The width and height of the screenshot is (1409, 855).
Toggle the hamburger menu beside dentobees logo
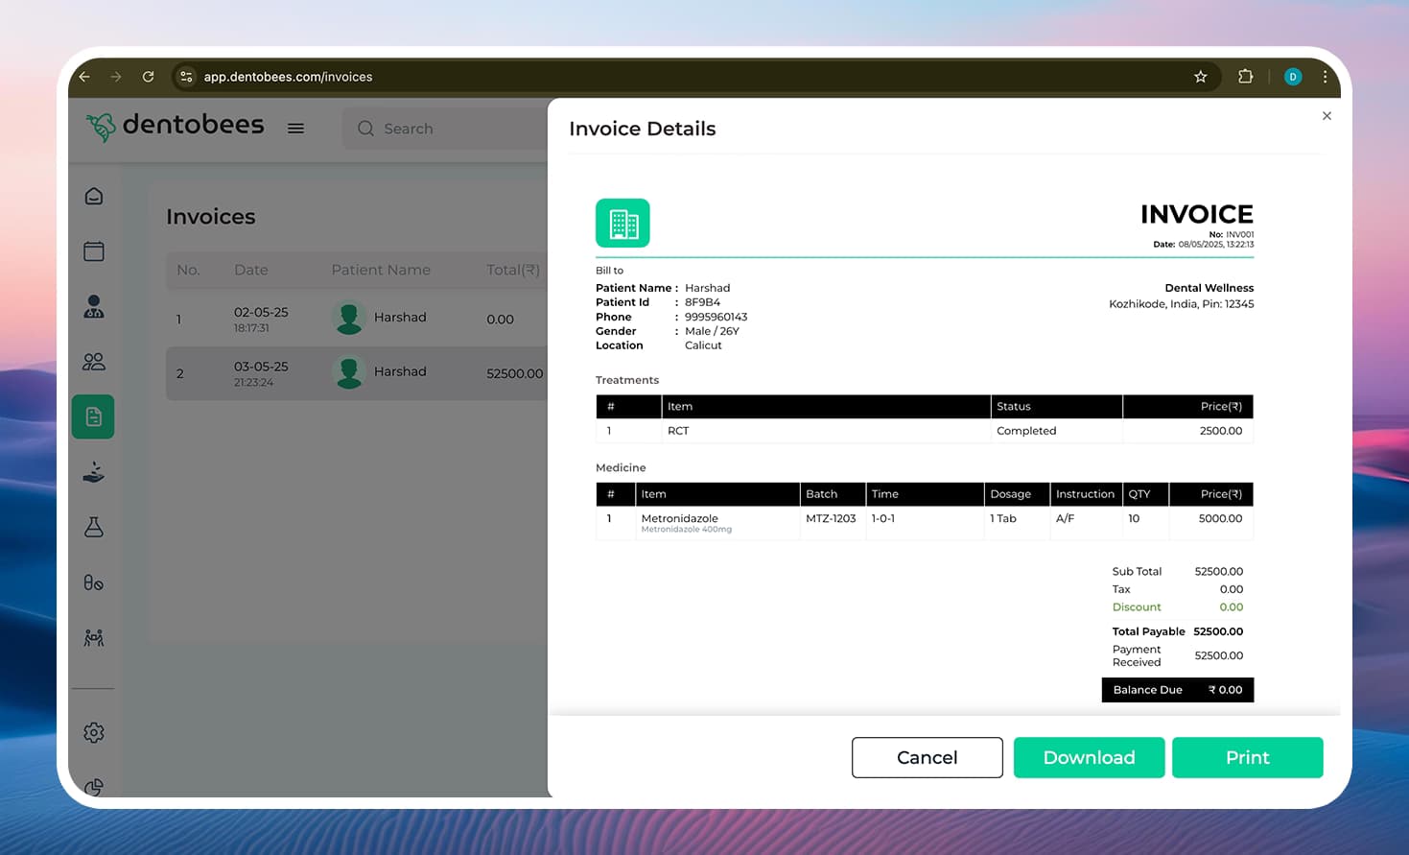(295, 129)
